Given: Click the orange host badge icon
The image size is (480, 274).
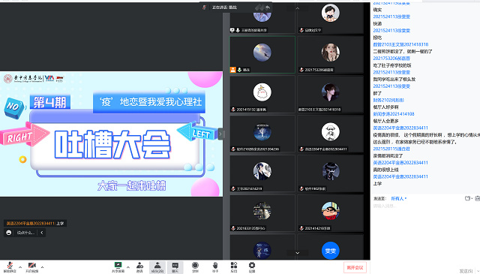Looking at the screenshot, I should [x=233, y=70].
